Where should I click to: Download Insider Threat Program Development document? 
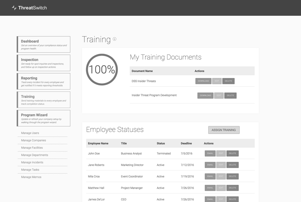205,96
